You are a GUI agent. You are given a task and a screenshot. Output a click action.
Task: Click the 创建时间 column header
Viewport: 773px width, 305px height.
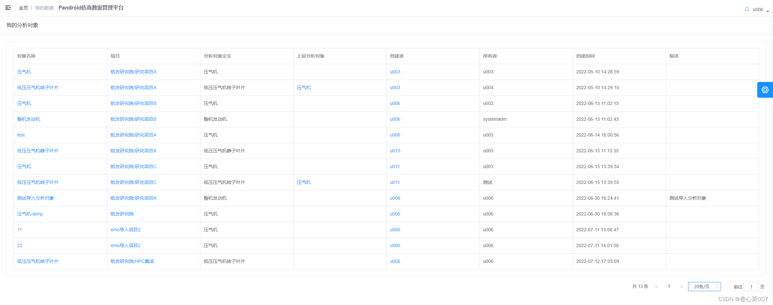585,56
